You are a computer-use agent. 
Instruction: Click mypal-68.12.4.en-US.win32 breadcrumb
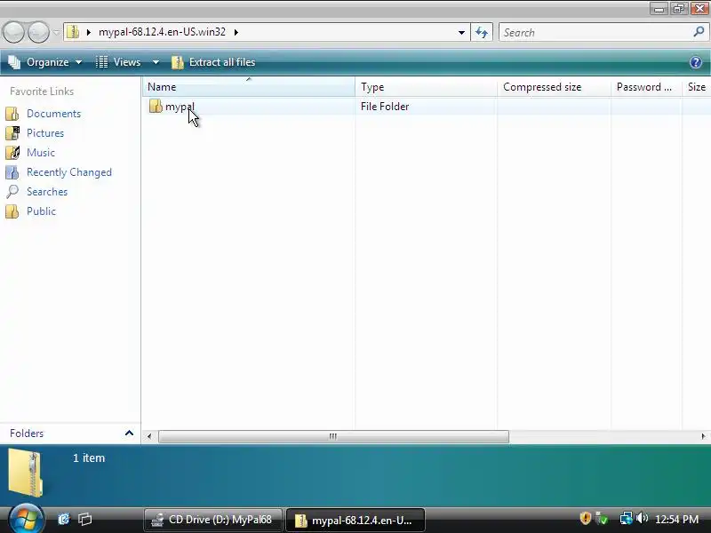pyautogui.click(x=162, y=32)
